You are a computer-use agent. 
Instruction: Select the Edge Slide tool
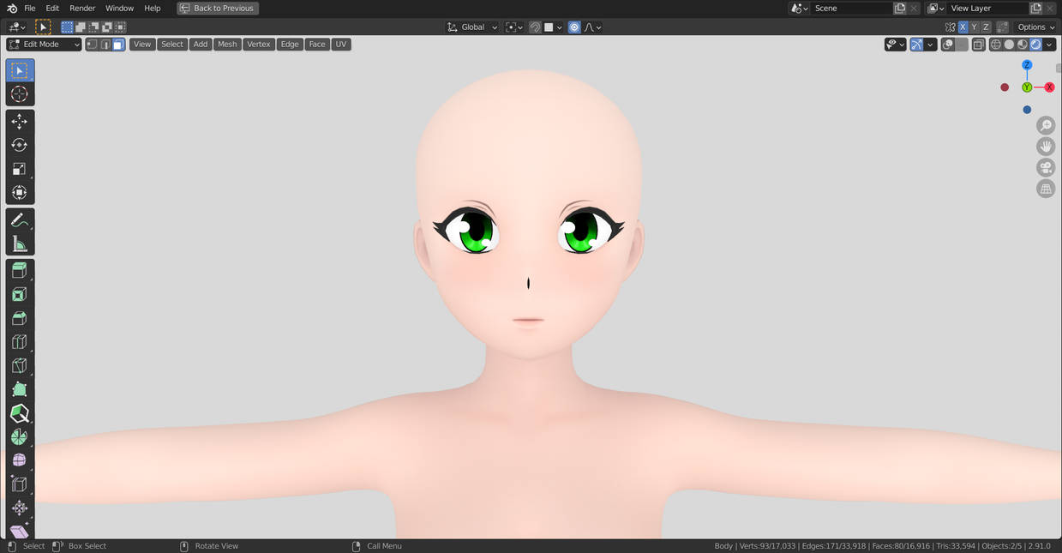(20, 484)
